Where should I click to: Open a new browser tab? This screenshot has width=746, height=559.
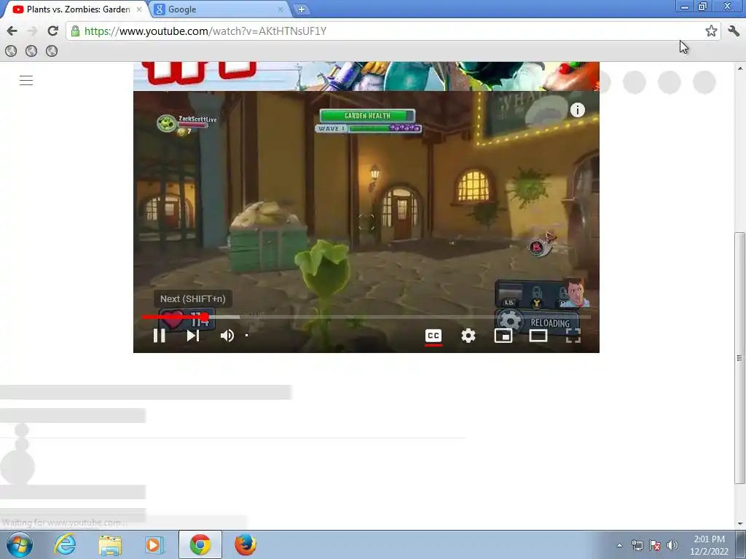pos(301,9)
